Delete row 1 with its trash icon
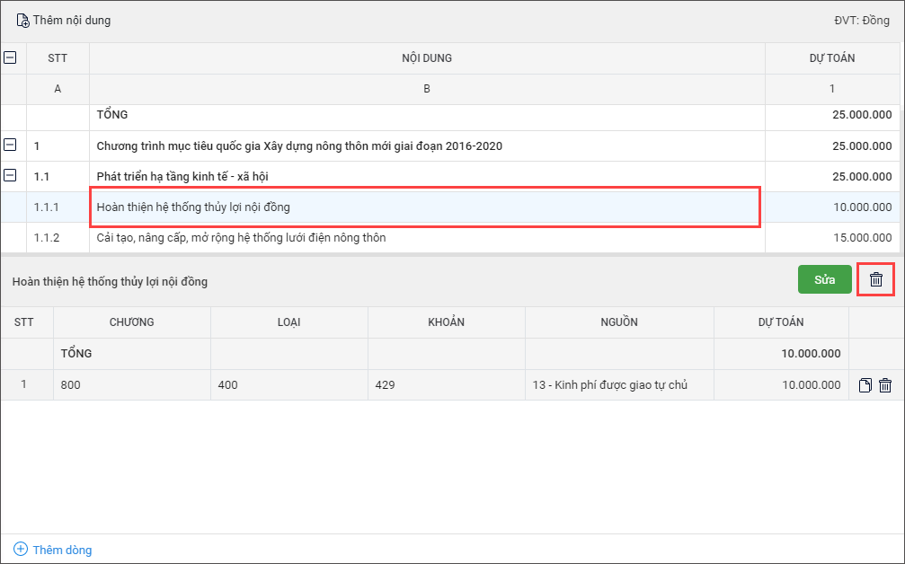 click(x=885, y=385)
